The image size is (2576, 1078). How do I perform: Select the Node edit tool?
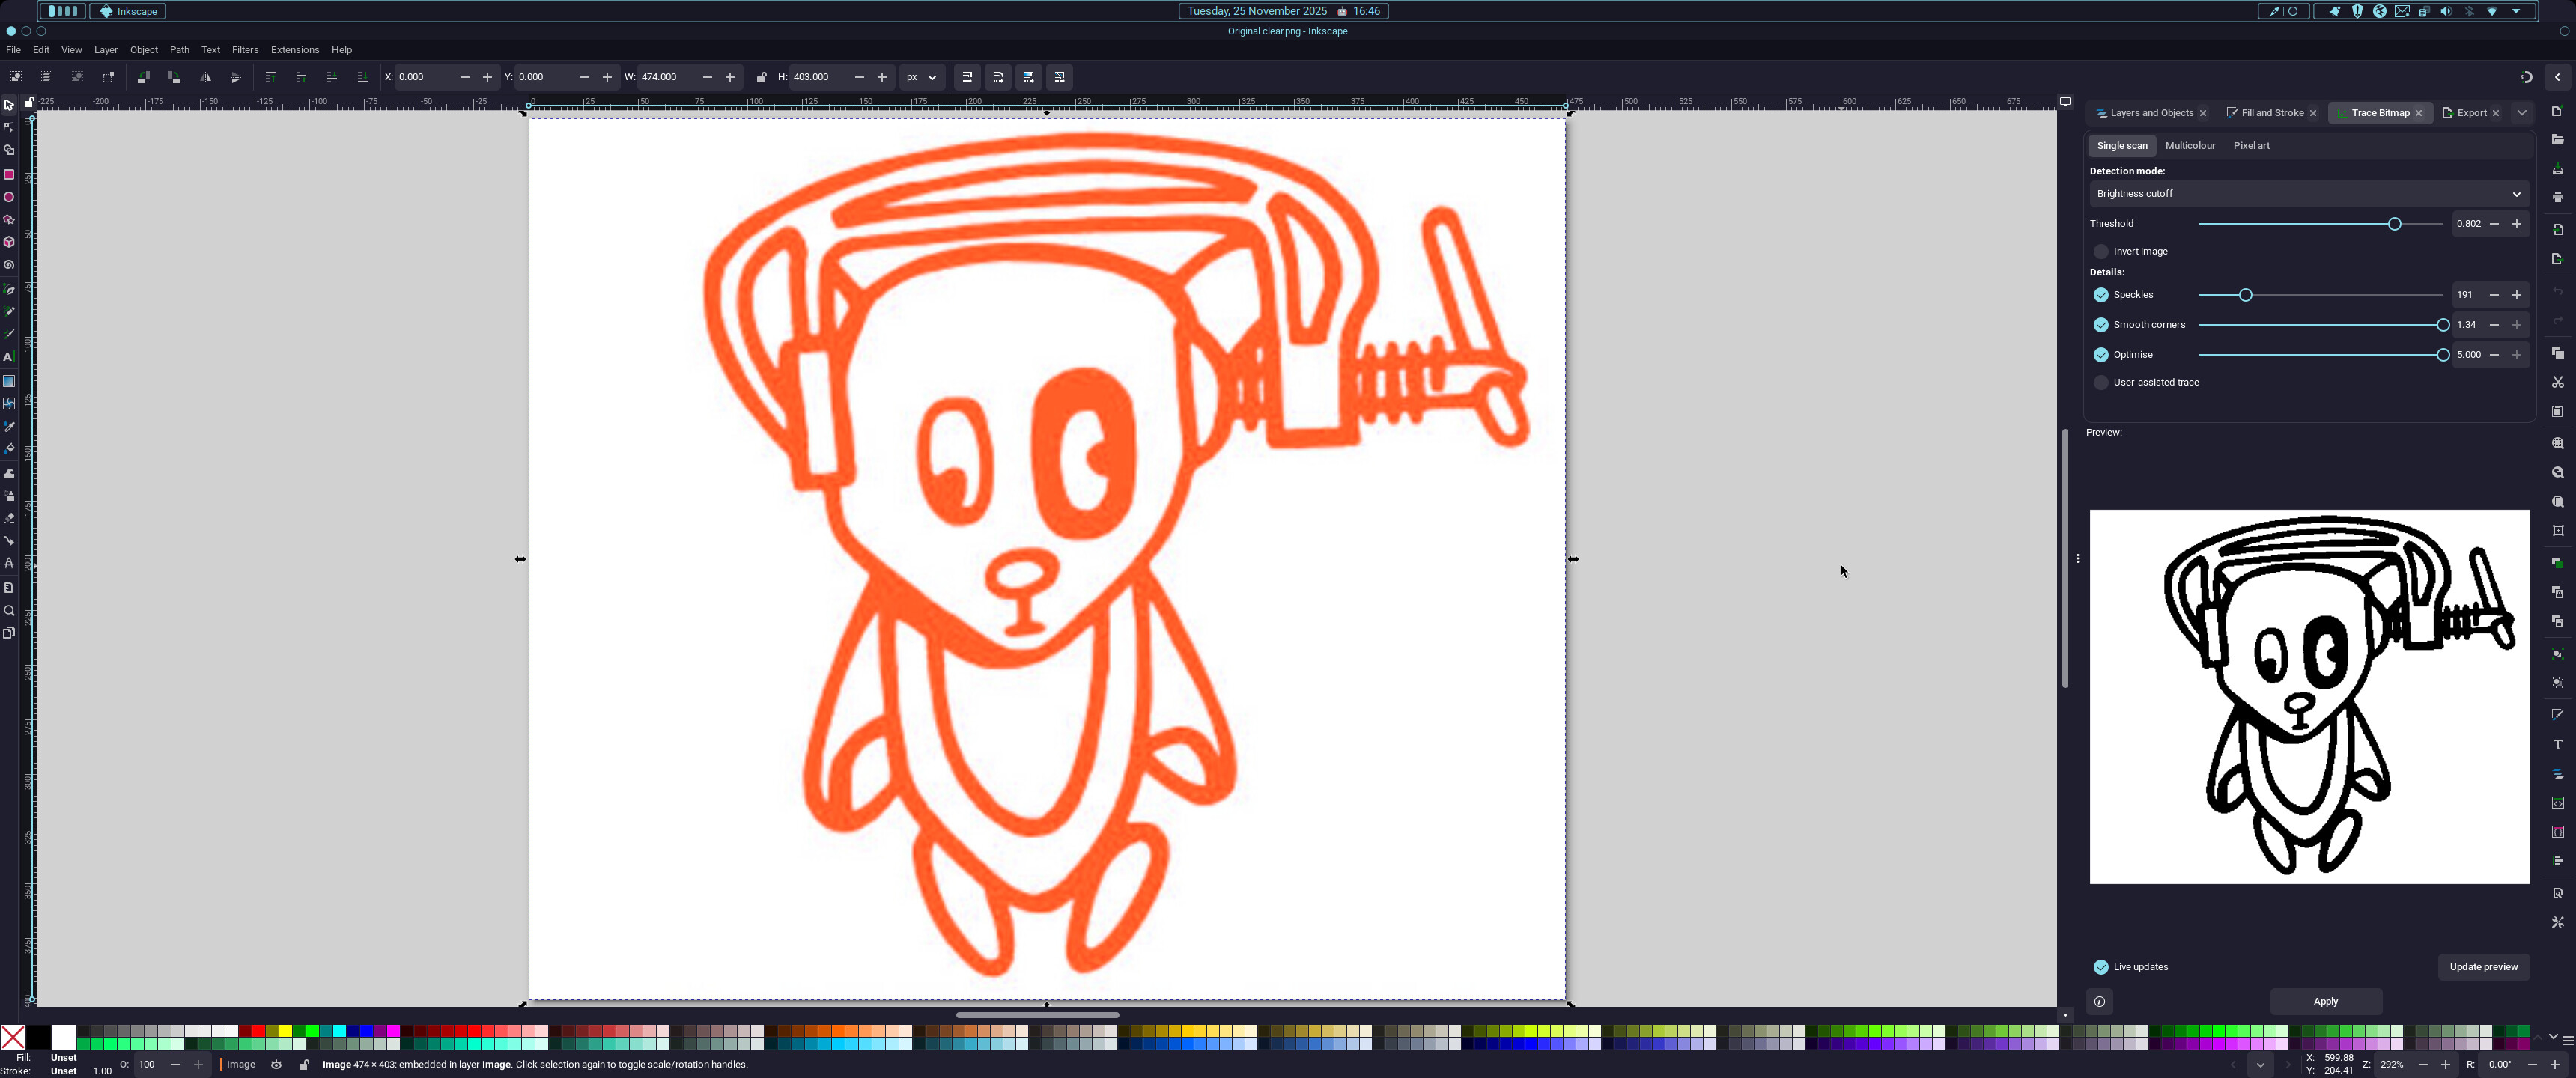click(9, 127)
